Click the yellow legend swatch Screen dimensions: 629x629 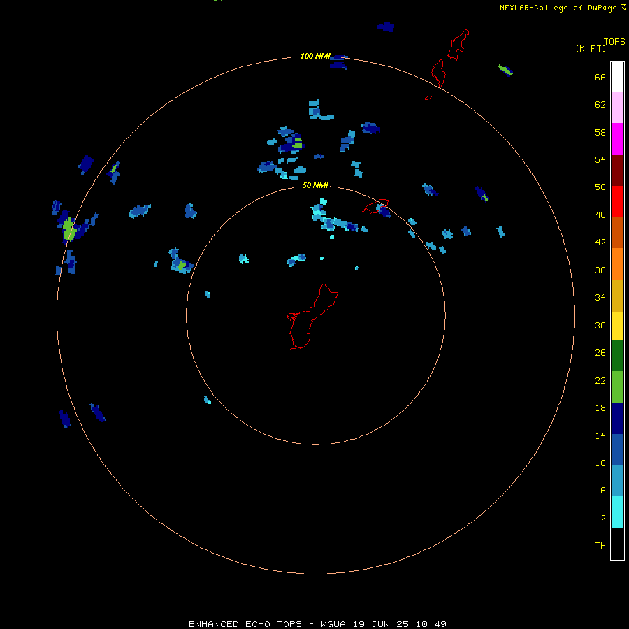point(617,326)
